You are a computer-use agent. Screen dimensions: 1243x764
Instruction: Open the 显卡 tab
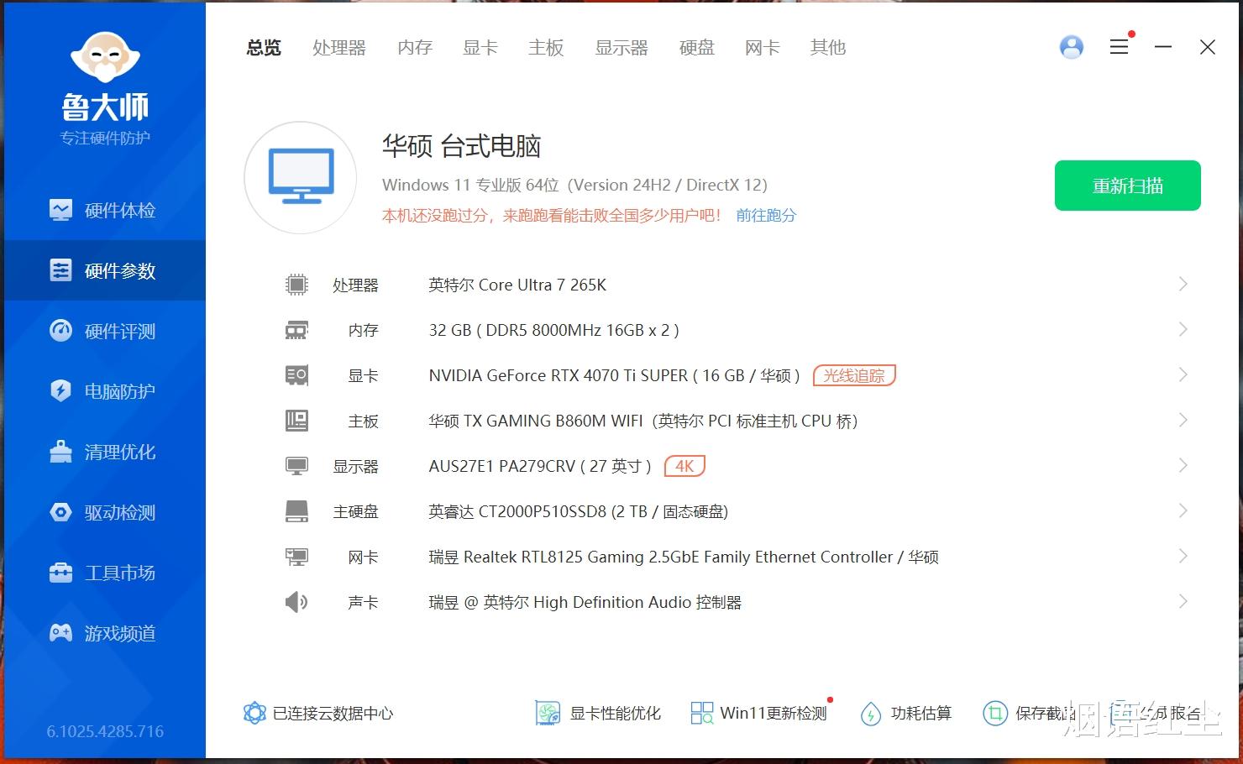click(x=480, y=48)
